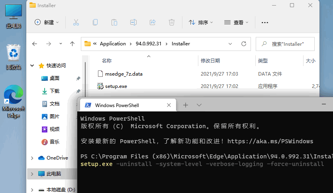Click Application in the address breadcrumb
The height and width of the screenshot is (193, 333).
113,44
